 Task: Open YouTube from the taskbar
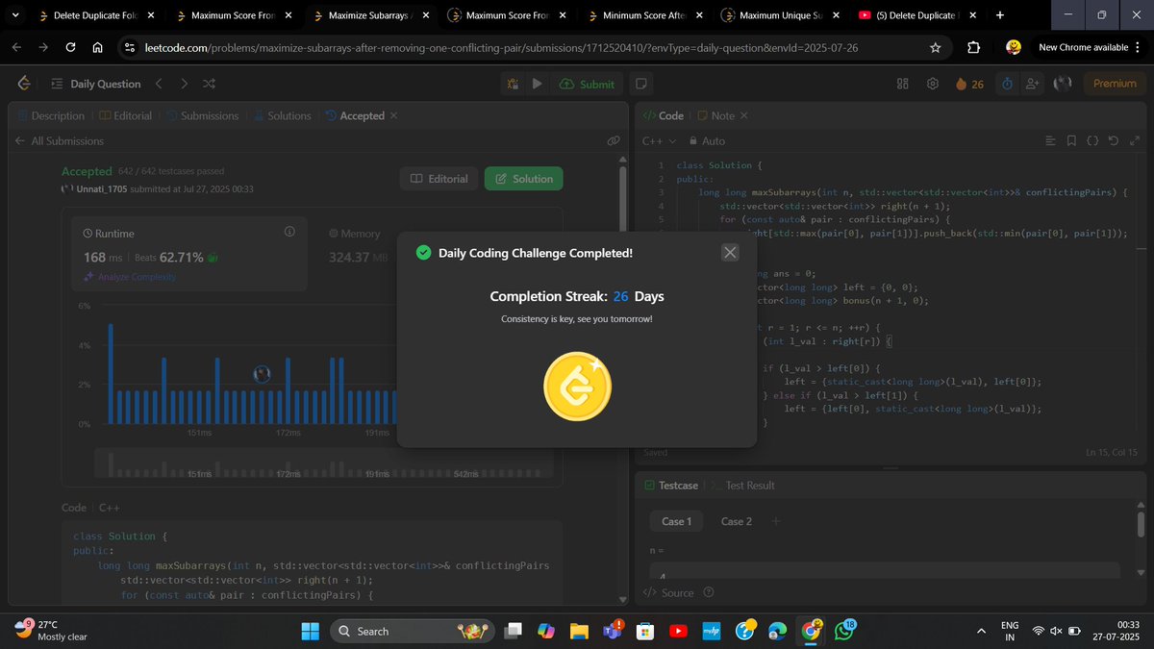(x=678, y=631)
